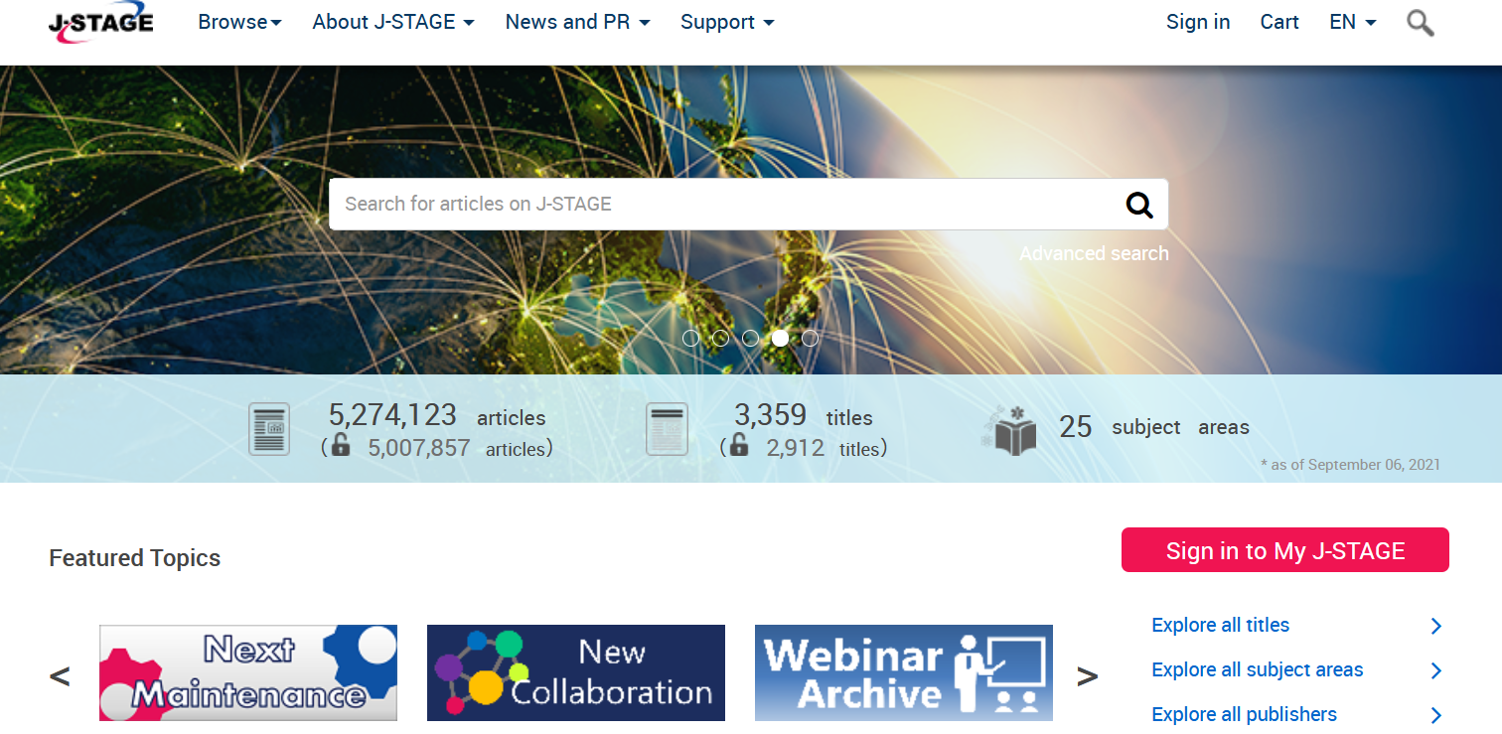The image size is (1502, 734).
Task: Expand the About J-STAGE dropdown menu
Action: [x=393, y=22]
